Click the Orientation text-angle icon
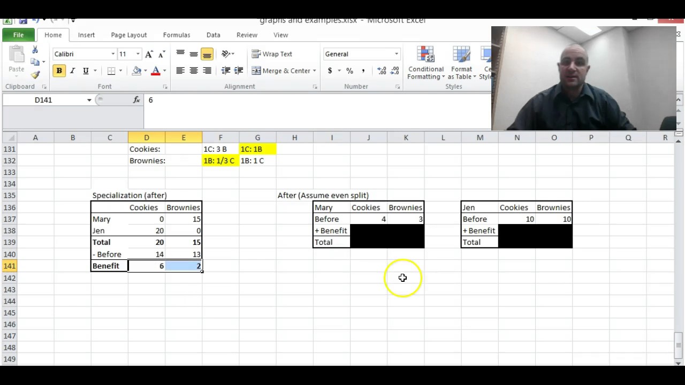The image size is (685, 385). coord(225,54)
